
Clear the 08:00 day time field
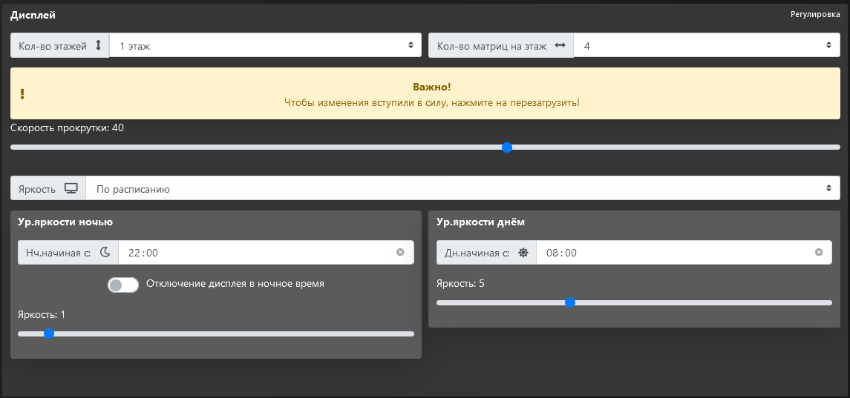(819, 253)
